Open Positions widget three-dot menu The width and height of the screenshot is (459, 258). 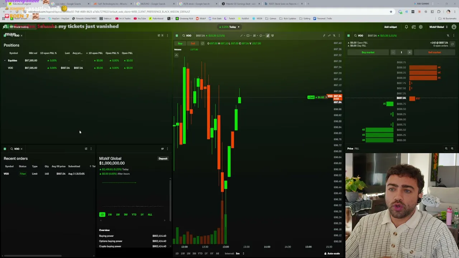click(x=167, y=35)
